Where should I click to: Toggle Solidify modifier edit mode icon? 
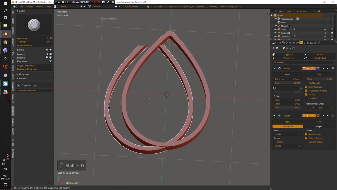click(x=313, y=68)
